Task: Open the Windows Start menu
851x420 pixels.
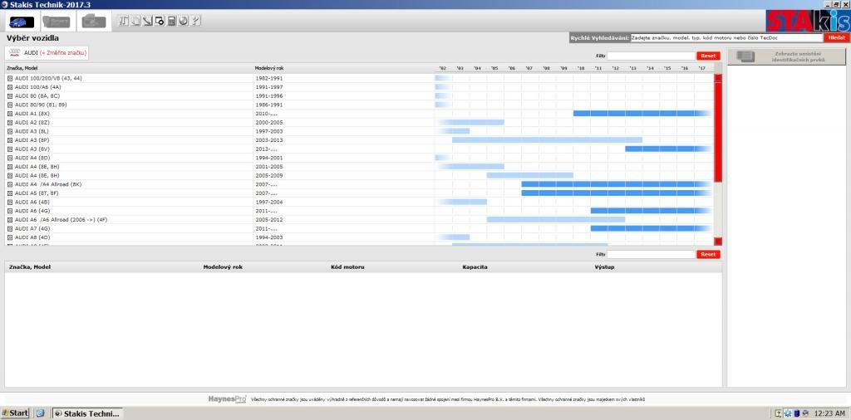Action: tap(15, 413)
